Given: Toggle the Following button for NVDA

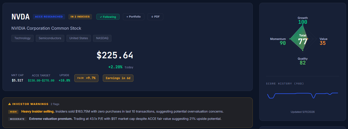Looking at the screenshot, I should 108,17.
